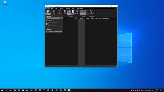The image size is (164, 92).
Task: Sort by the Dateien column header
Action: tap(87, 18)
